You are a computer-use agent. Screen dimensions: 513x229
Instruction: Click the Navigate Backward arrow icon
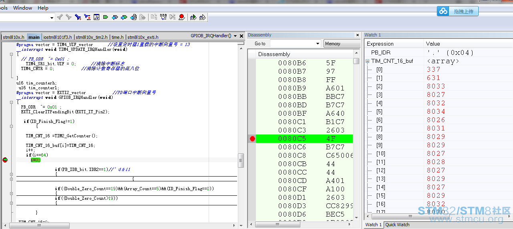(x=115, y=17)
